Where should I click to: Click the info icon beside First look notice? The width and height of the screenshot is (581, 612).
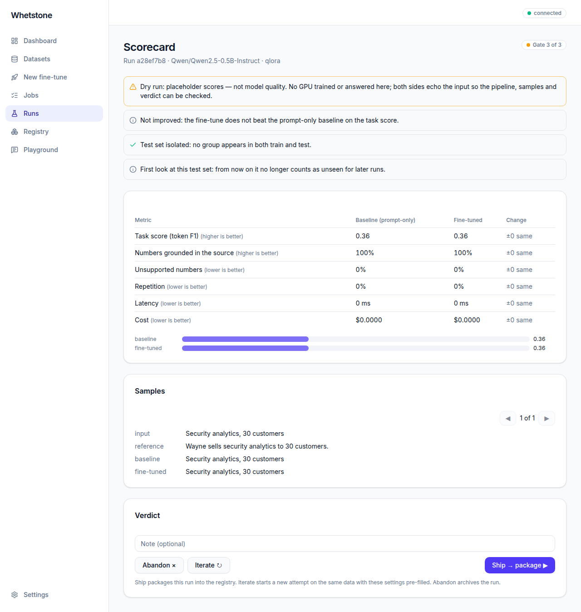[133, 169]
